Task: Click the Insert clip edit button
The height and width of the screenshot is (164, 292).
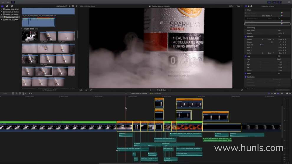Action: pos(17,94)
